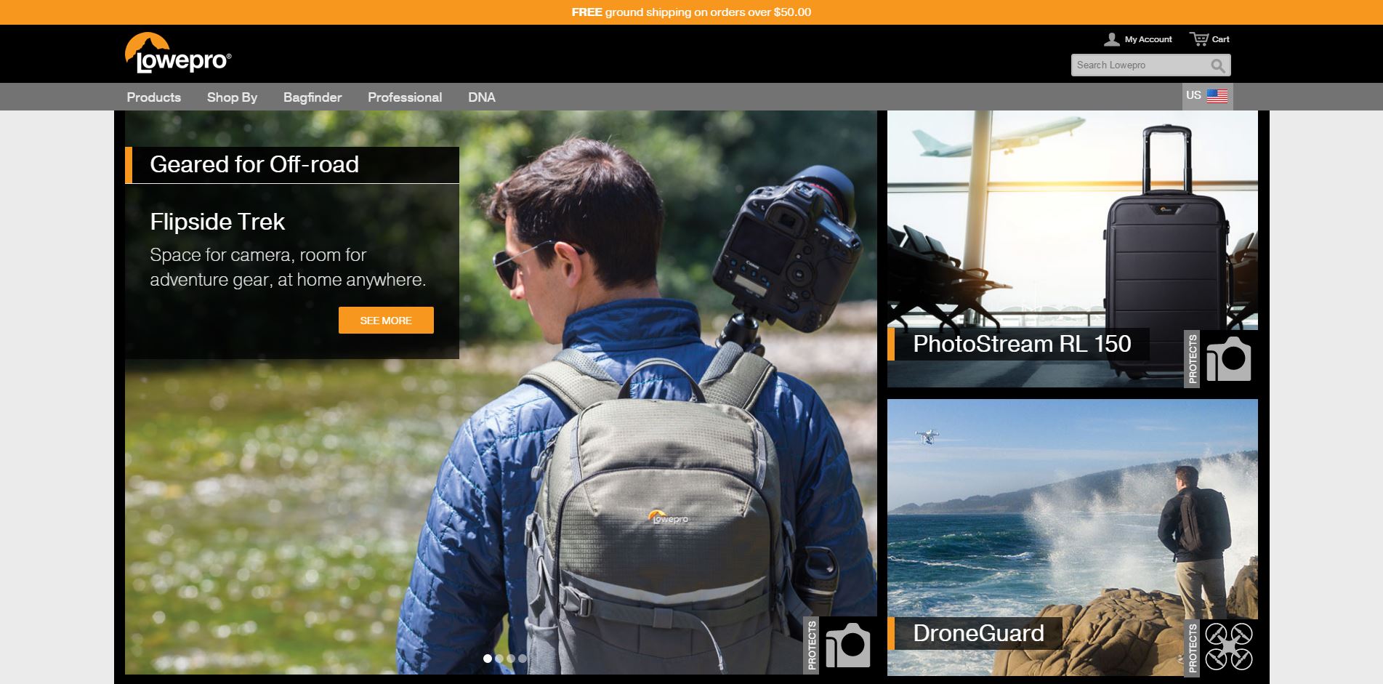Select the fourth carousel slide dot
This screenshot has height=684, width=1383.
click(x=523, y=659)
